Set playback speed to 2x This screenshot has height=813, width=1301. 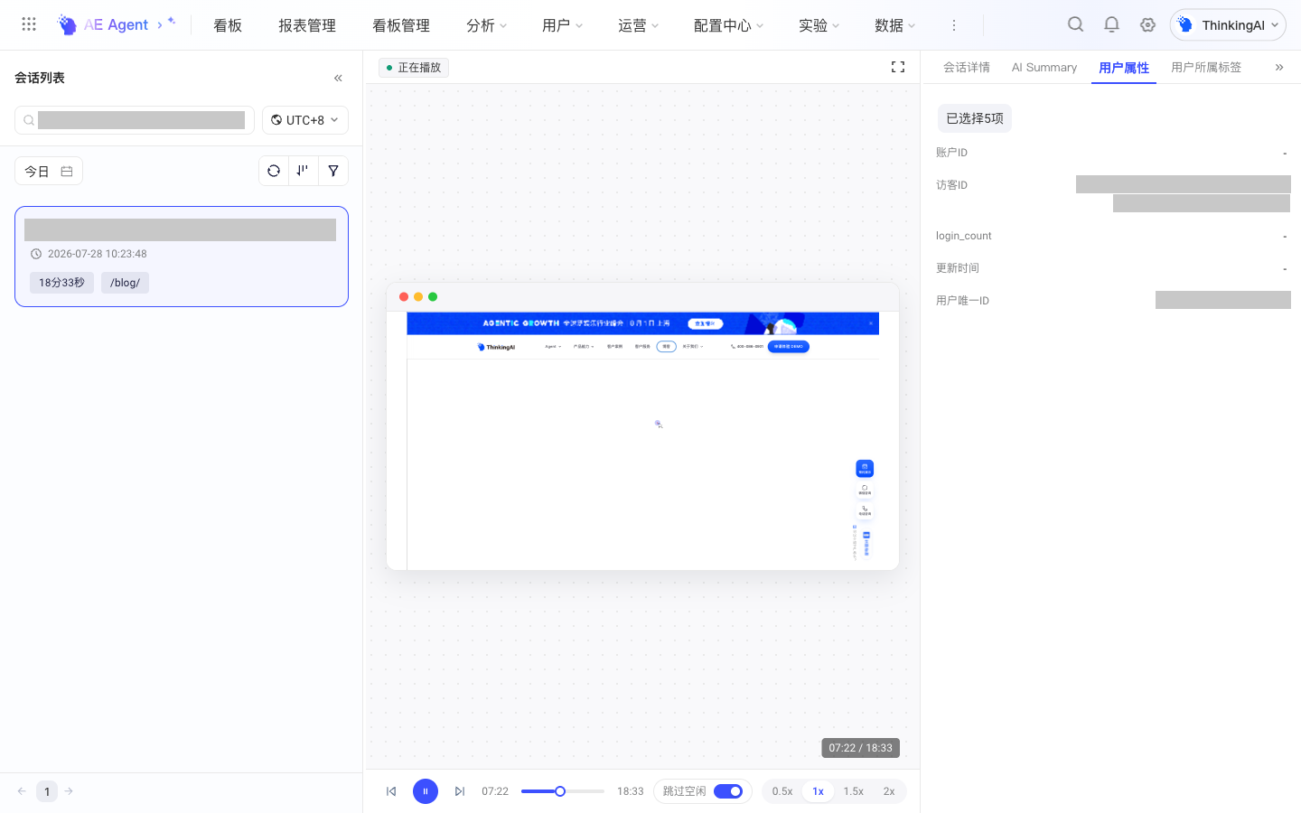click(x=889, y=791)
